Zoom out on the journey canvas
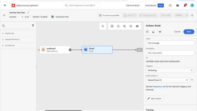 click(x=131, y=26)
